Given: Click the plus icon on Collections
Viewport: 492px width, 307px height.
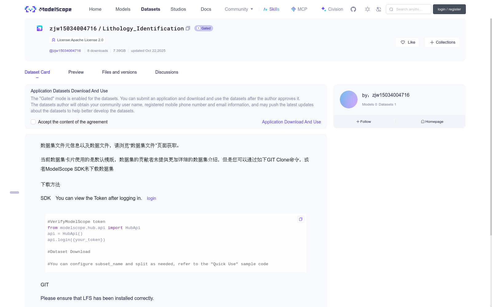Looking at the screenshot, I should click(432, 42).
